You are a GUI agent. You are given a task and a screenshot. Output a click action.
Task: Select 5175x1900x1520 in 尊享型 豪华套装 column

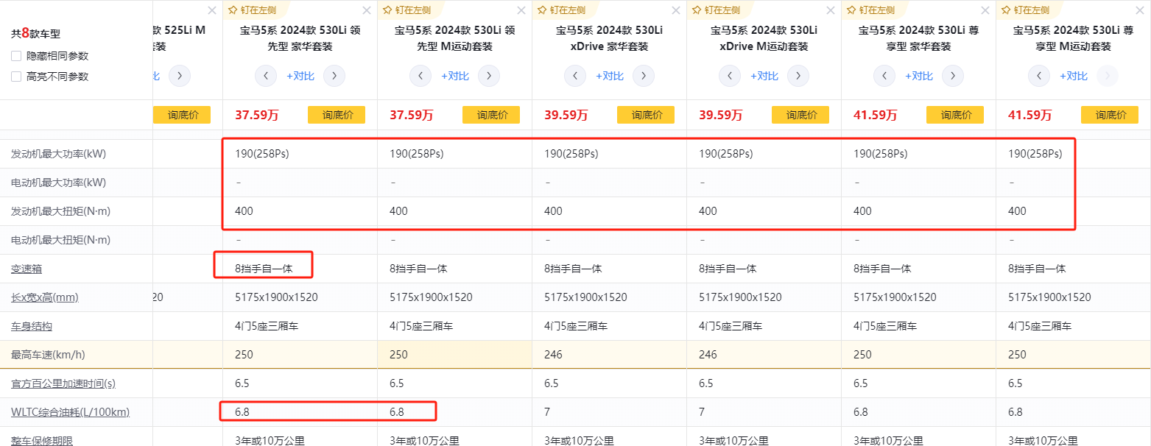(x=895, y=297)
